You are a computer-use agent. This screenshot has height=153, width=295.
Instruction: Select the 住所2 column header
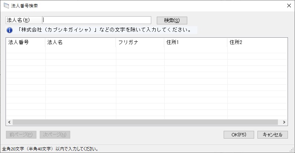[256, 42]
